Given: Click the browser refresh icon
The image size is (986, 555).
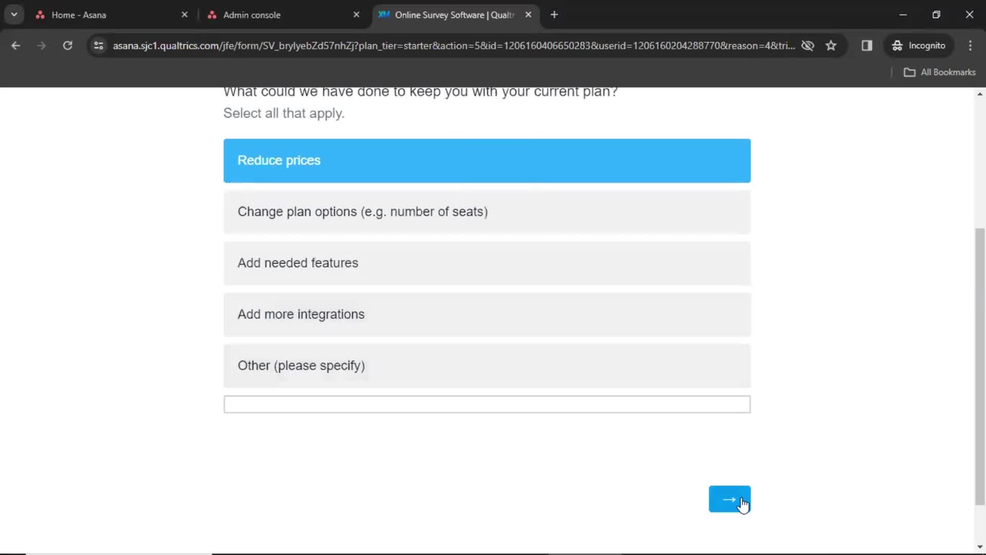Looking at the screenshot, I should [68, 45].
